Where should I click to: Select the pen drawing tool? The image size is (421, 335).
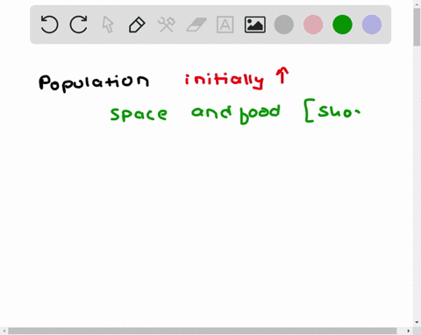(x=137, y=25)
